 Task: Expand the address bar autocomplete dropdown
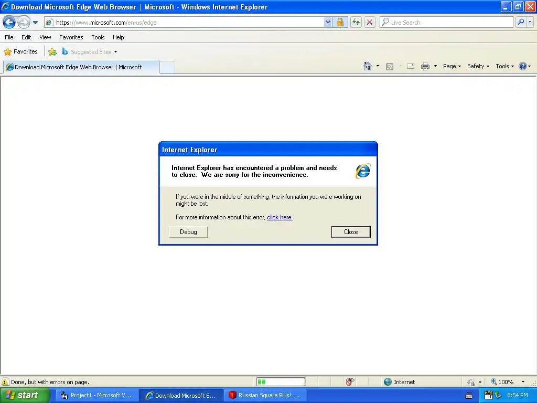point(328,23)
